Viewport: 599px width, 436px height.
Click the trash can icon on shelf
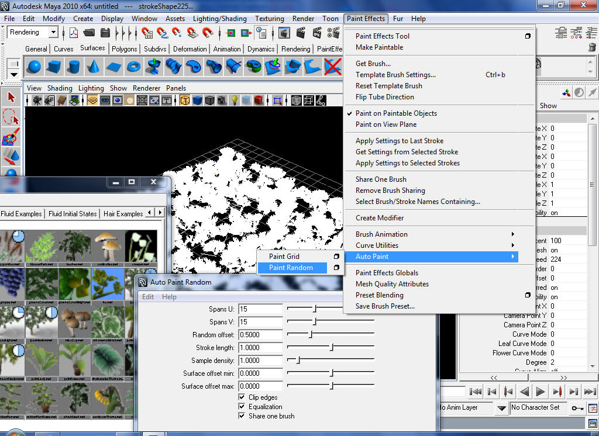[592, 47]
